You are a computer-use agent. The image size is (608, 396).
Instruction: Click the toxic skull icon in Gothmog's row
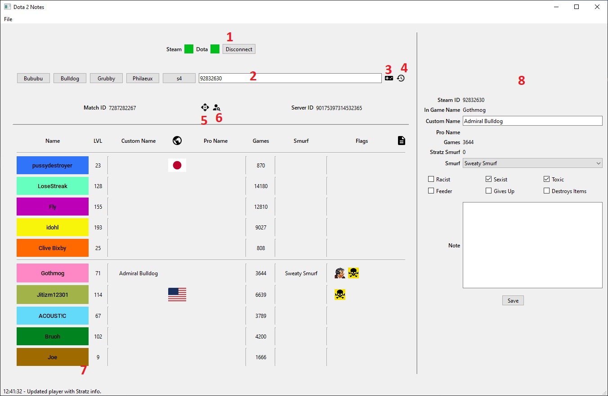pyautogui.click(x=353, y=273)
